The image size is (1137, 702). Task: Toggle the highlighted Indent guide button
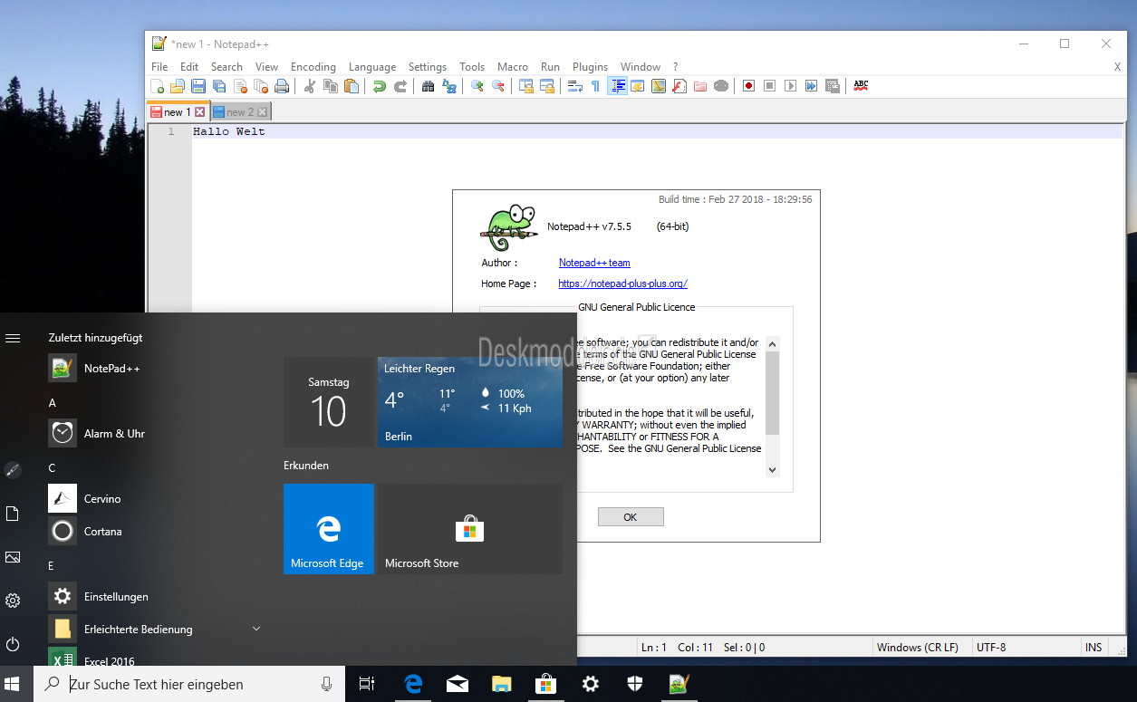617,86
